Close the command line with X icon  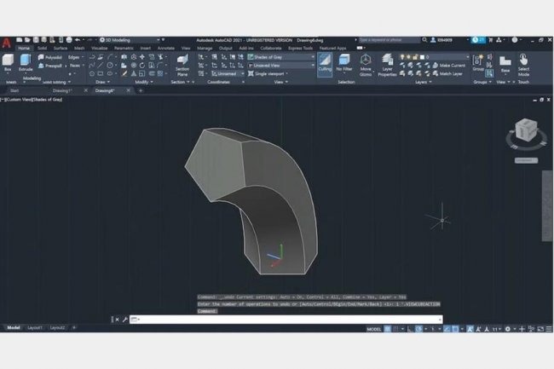coord(118,320)
